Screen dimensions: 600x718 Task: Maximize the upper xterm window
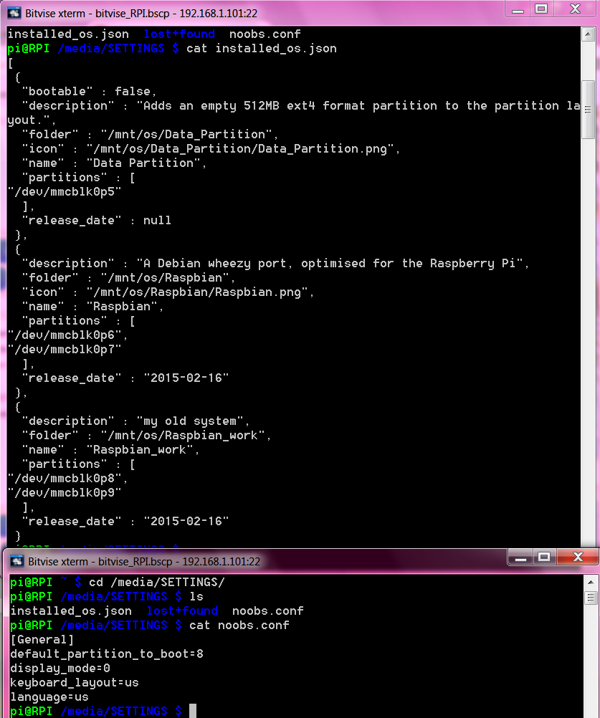pos(541,9)
